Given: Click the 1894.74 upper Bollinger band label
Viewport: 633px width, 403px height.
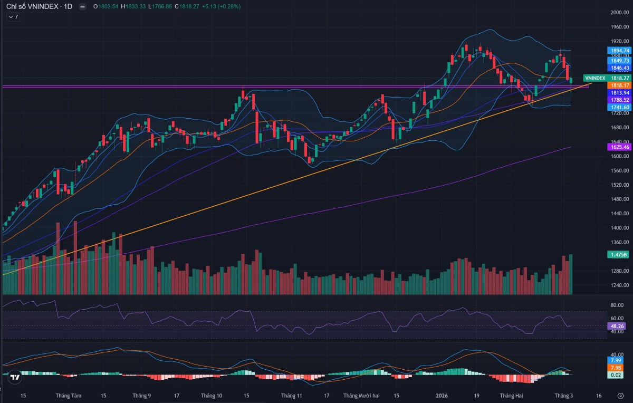Looking at the screenshot, I should pos(618,51).
